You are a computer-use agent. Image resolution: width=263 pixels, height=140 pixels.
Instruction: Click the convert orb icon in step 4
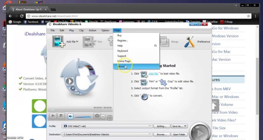click(144, 97)
